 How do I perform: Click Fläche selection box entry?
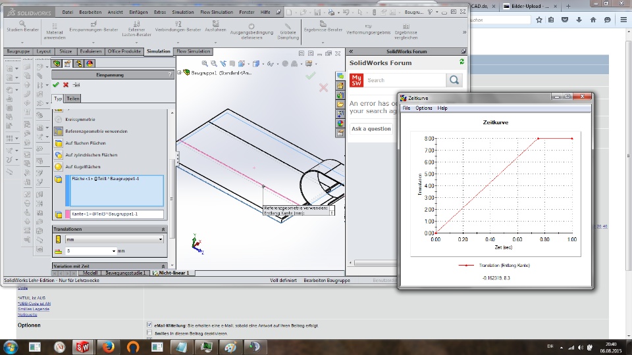(117, 191)
